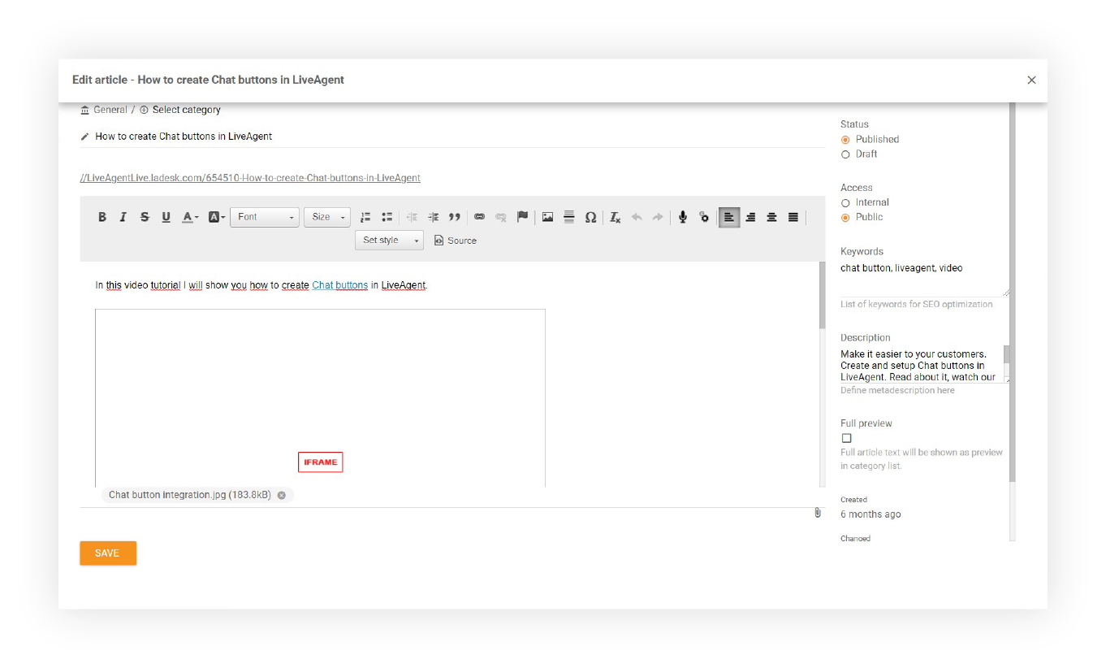
Task: Expand the Size dropdown
Action: pyautogui.click(x=326, y=217)
